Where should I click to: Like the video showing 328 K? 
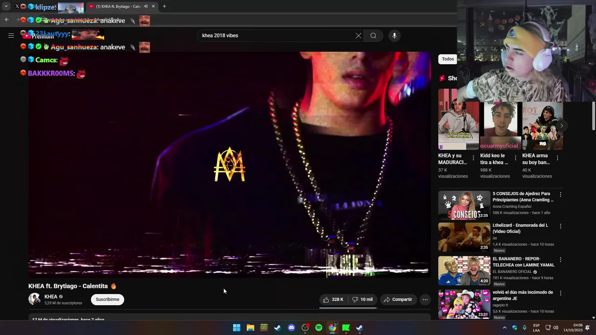click(x=333, y=300)
